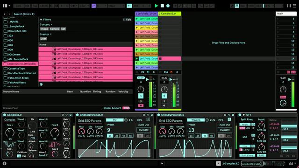Open the Wave 3 Tone2 dropdown
299x168 pixels.
(43, 155)
